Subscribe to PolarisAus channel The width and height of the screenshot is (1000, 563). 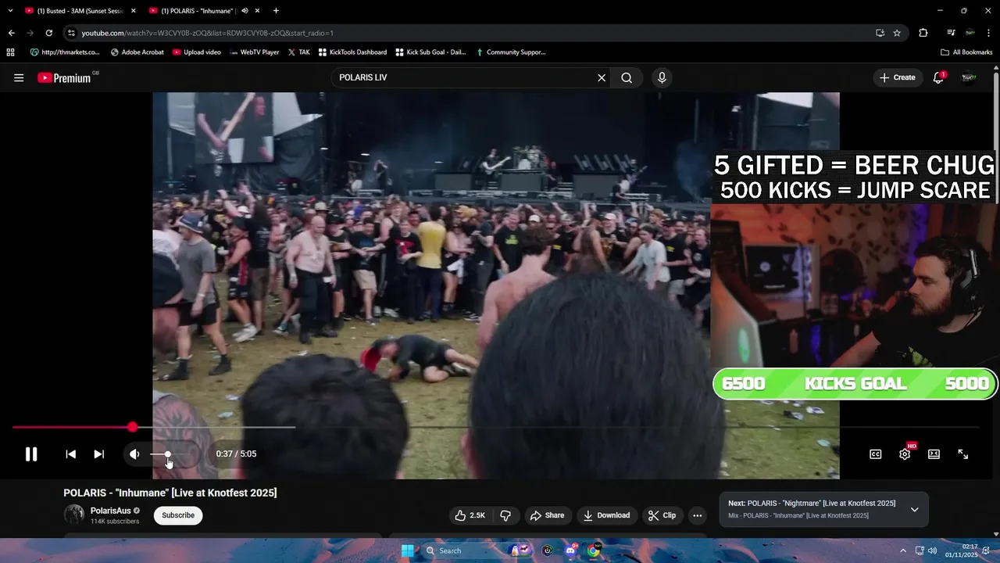pos(178,515)
